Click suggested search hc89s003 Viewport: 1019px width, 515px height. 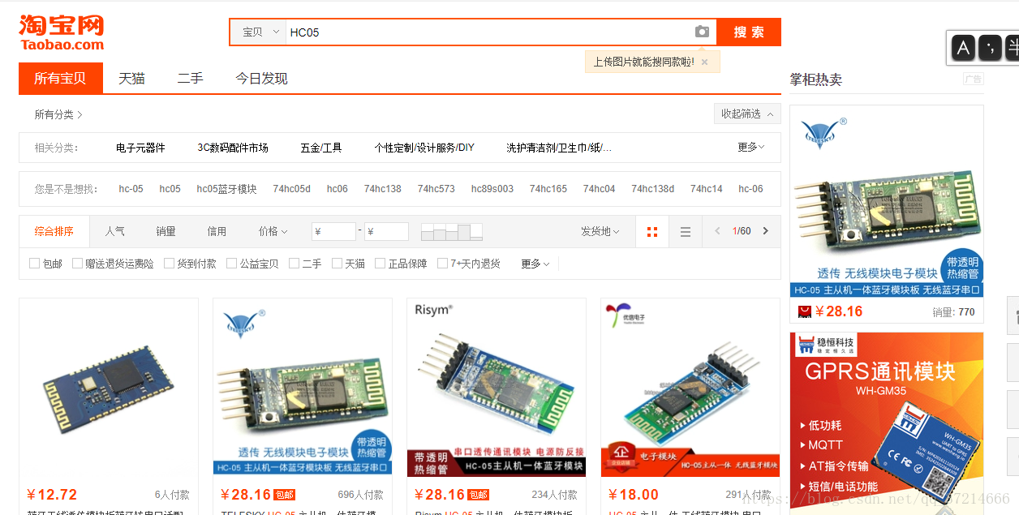click(x=492, y=189)
